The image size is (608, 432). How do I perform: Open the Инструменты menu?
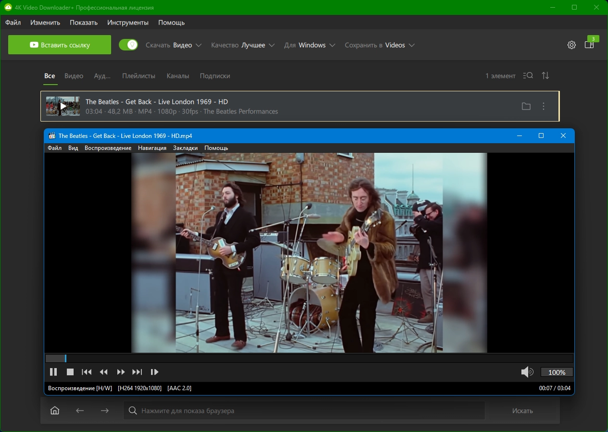click(x=128, y=23)
